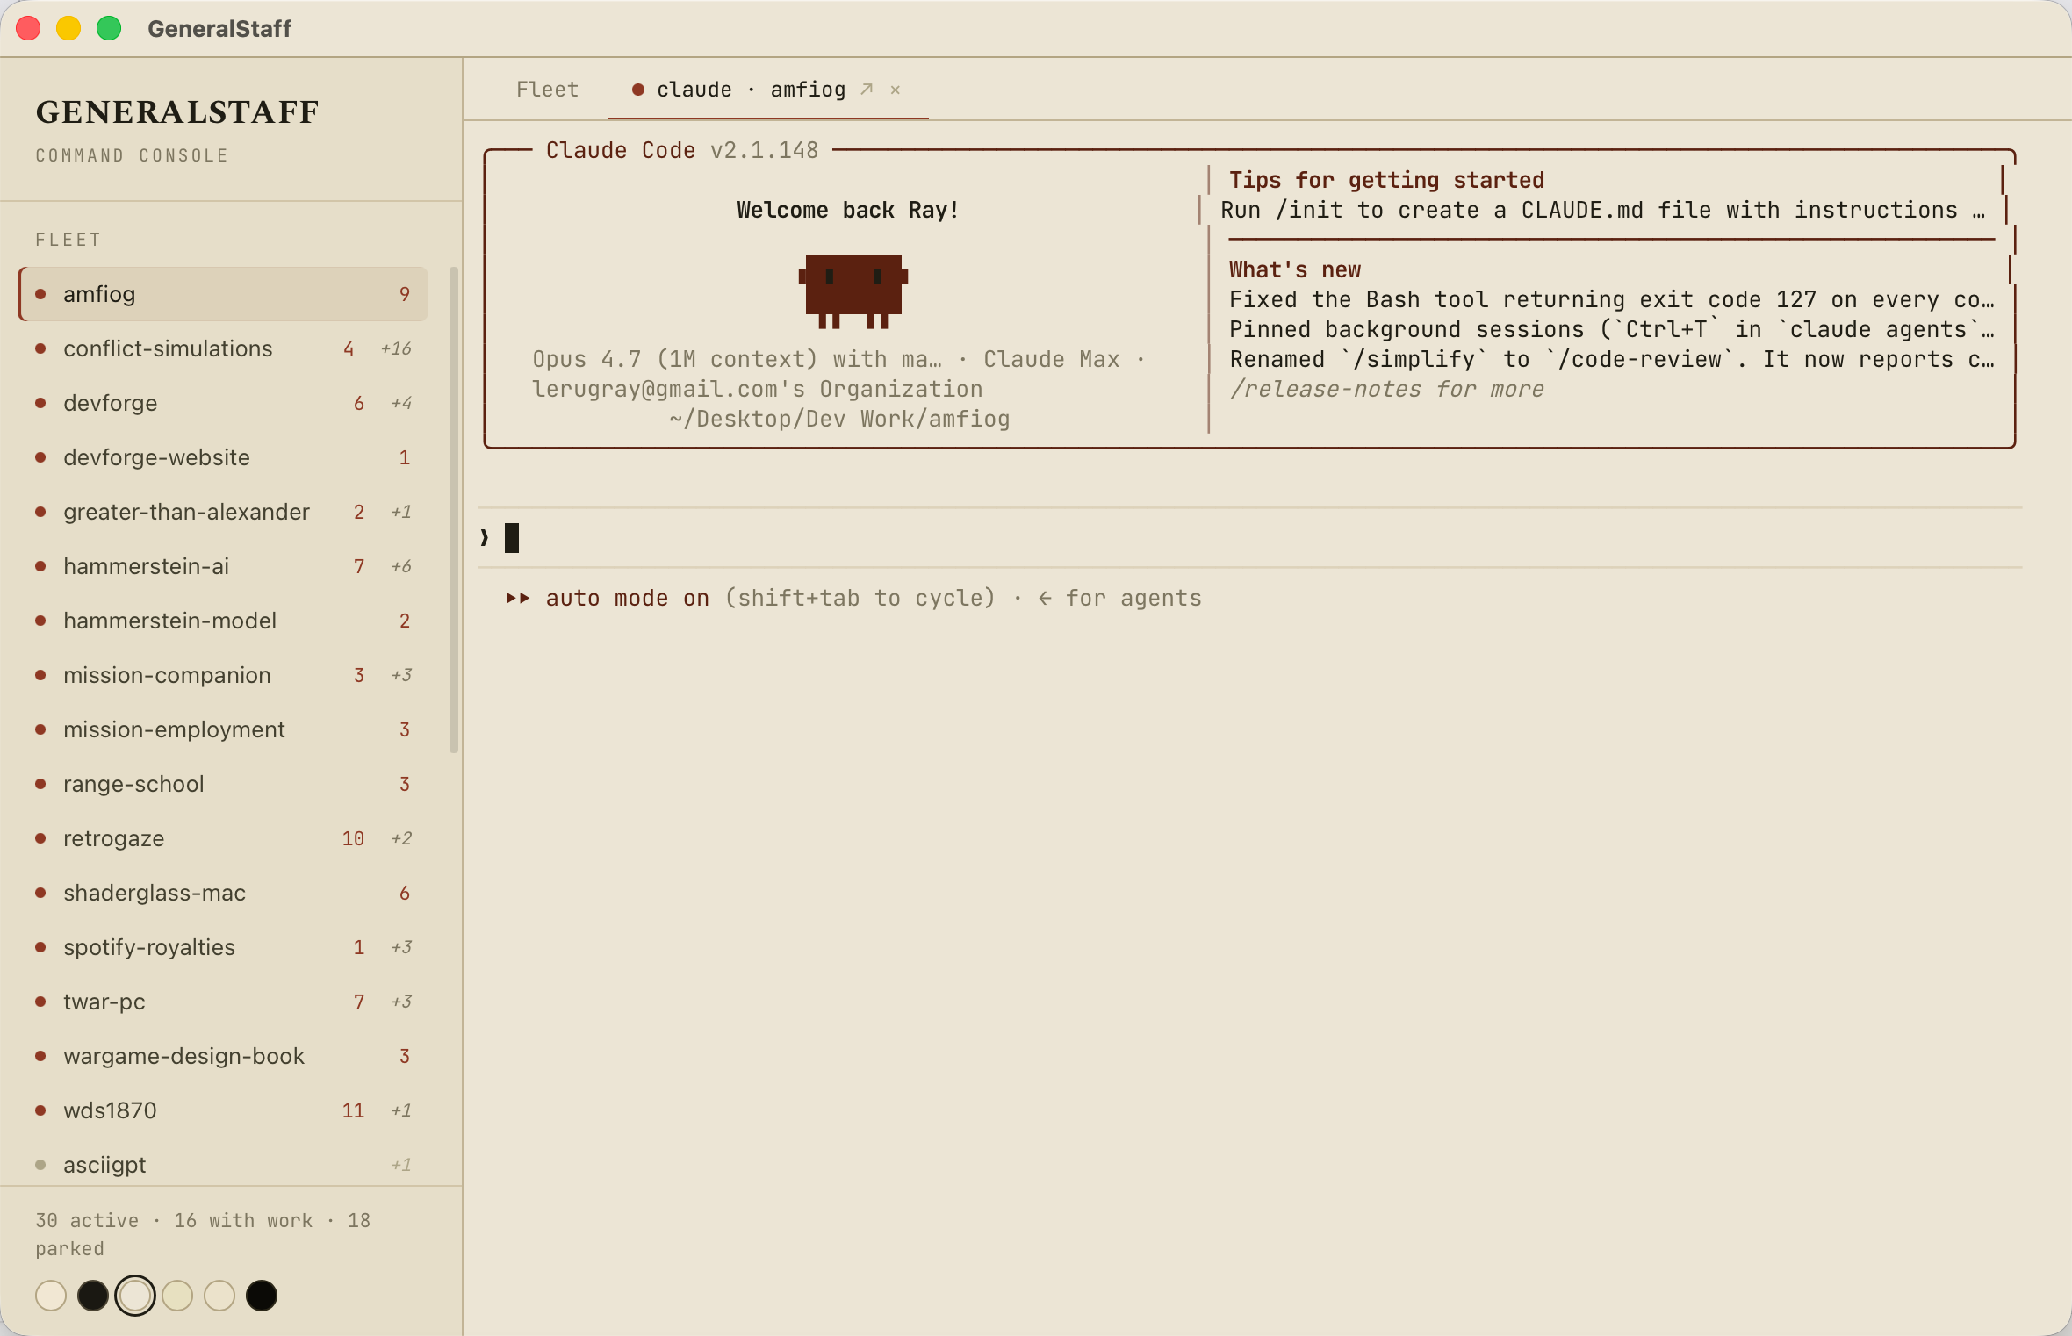This screenshot has width=2072, height=1336.
Task: Click the 30 active status summary
Action: pyautogui.click(x=203, y=1234)
